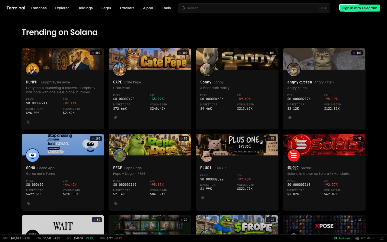Click the GOMO ticker name
Image resolution: width=387 pixels, height=242 pixels.
pyautogui.click(x=31, y=168)
